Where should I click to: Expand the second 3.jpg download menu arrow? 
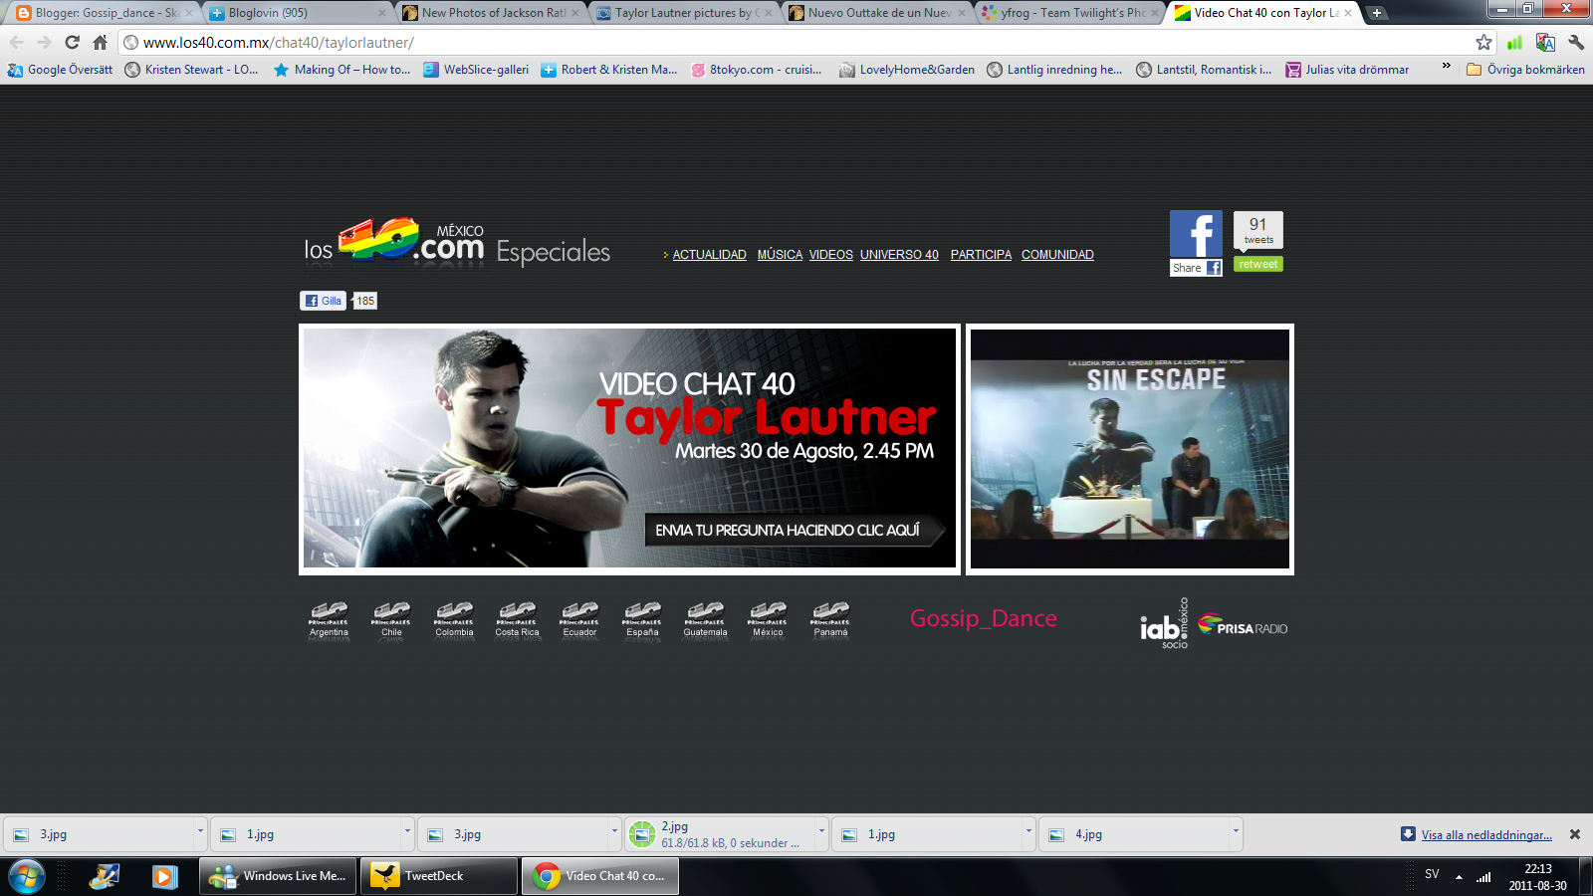coord(614,832)
